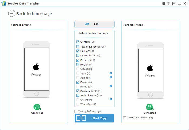Click the Target: iPhone label
This screenshot has width=189, height=130.
click(133, 25)
